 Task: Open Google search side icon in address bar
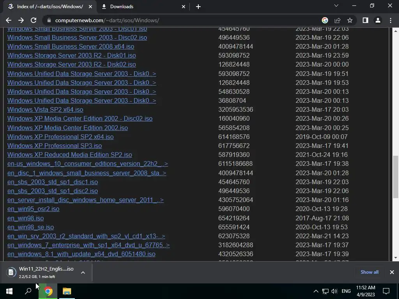(x=325, y=20)
